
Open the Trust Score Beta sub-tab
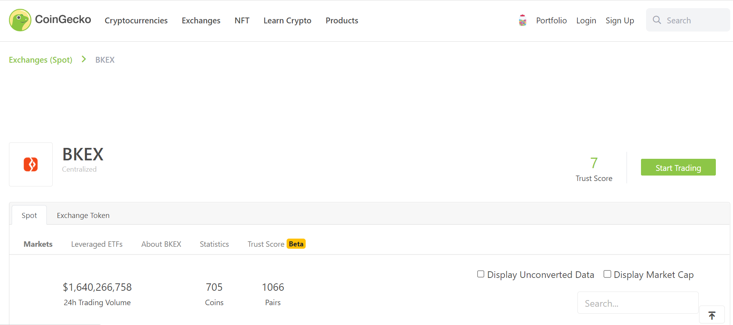click(276, 244)
